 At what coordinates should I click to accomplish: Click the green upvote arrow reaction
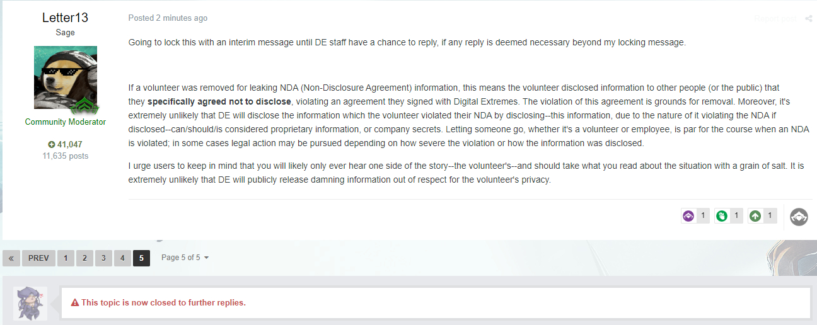coord(755,216)
